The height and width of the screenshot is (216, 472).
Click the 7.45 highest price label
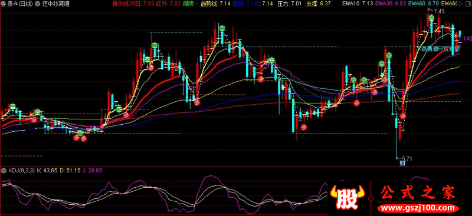(x=440, y=11)
